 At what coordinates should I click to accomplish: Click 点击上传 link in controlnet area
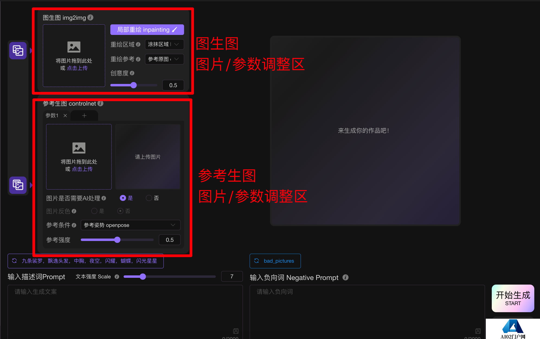pos(82,169)
